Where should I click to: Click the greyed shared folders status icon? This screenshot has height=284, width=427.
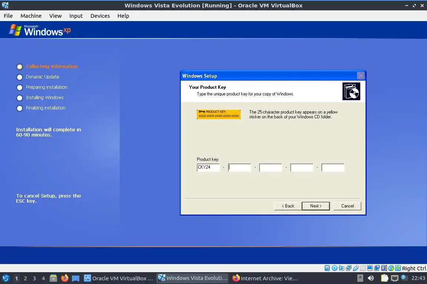click(x=363, y=268)
